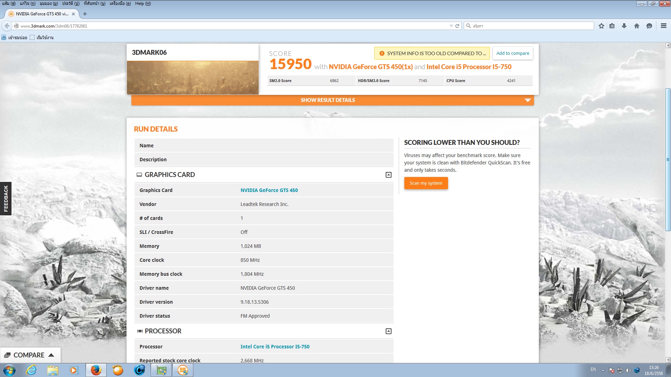Open the Help menu
The height and width of the screenshot is (377, 671).
pos(143,3)
